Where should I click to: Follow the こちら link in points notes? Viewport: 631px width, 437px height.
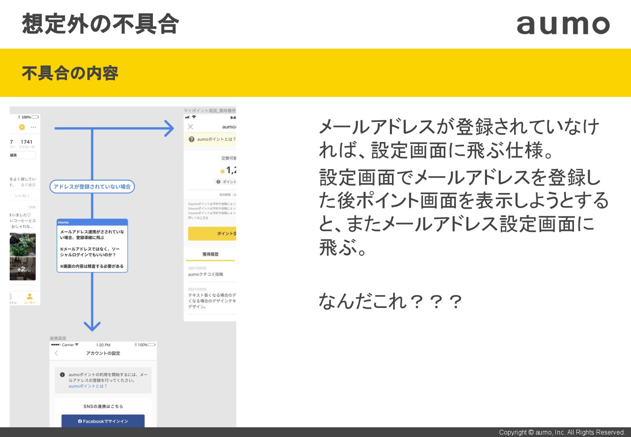[x=204, y=218]
